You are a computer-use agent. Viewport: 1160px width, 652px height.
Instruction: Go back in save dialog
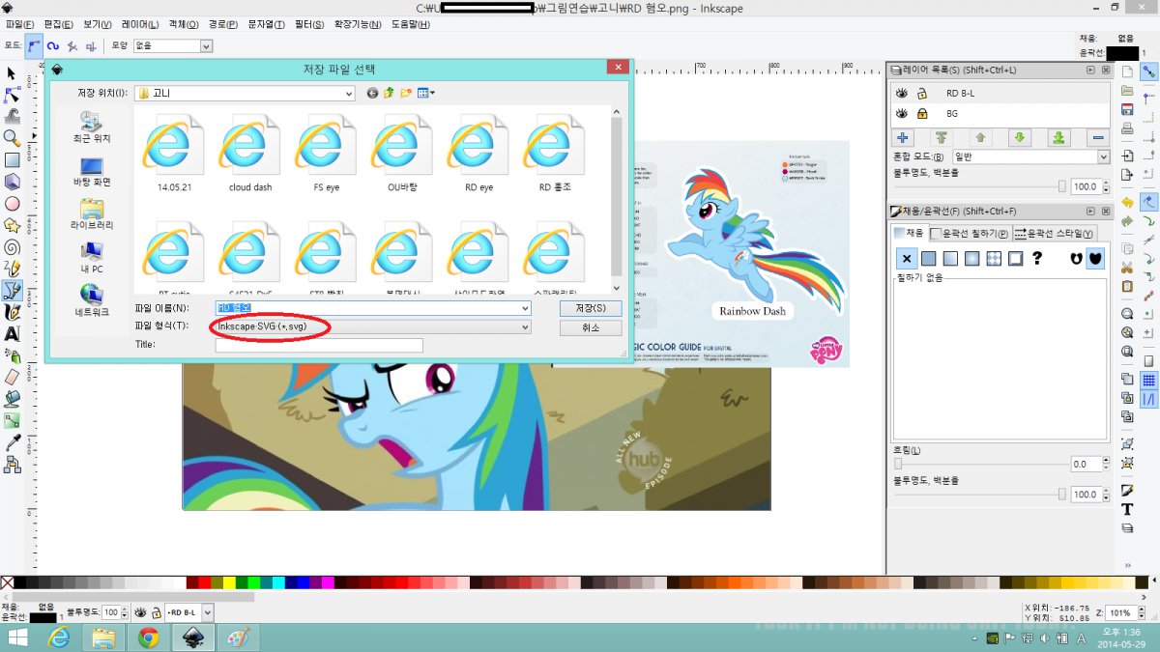coord(373,93)
